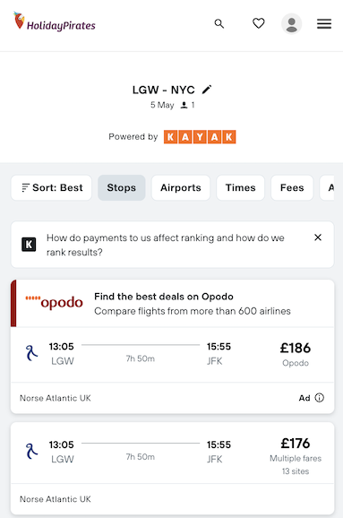Edit the LGW - NYC search with pencil icon
This screenshot has width=343, height=518.
[207, 90]
